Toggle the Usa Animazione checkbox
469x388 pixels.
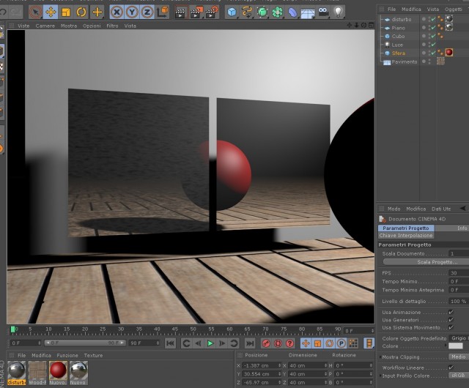451,312
